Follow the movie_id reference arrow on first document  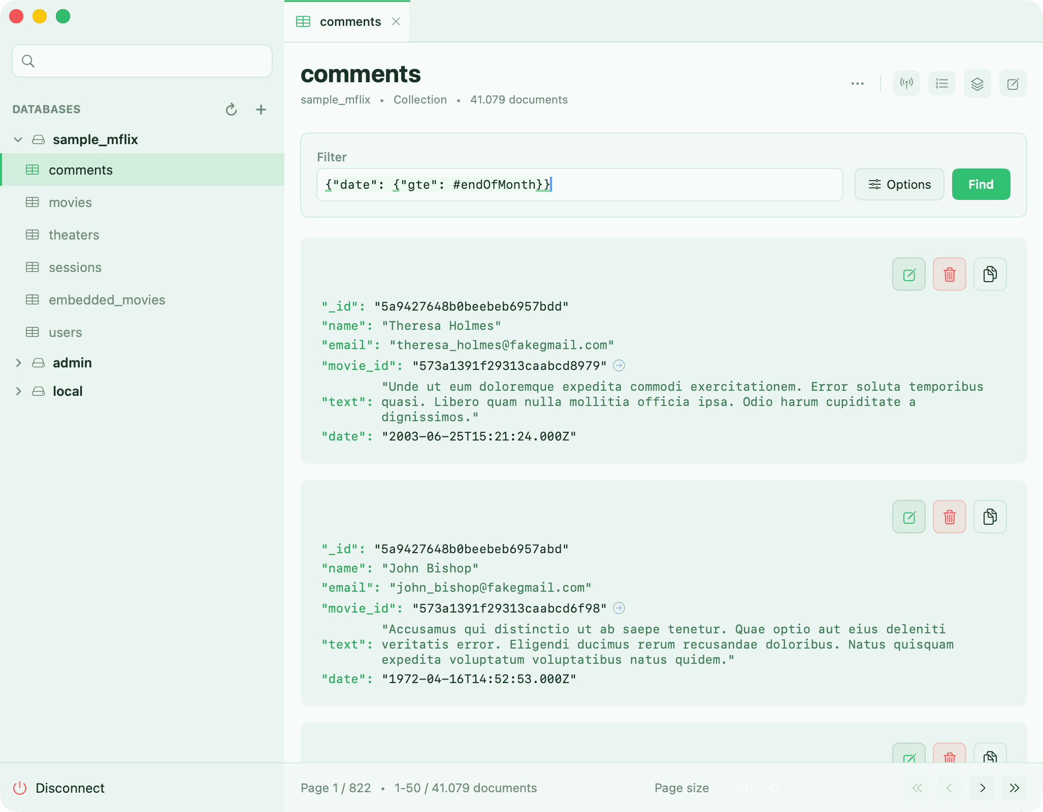coord(619,365)
